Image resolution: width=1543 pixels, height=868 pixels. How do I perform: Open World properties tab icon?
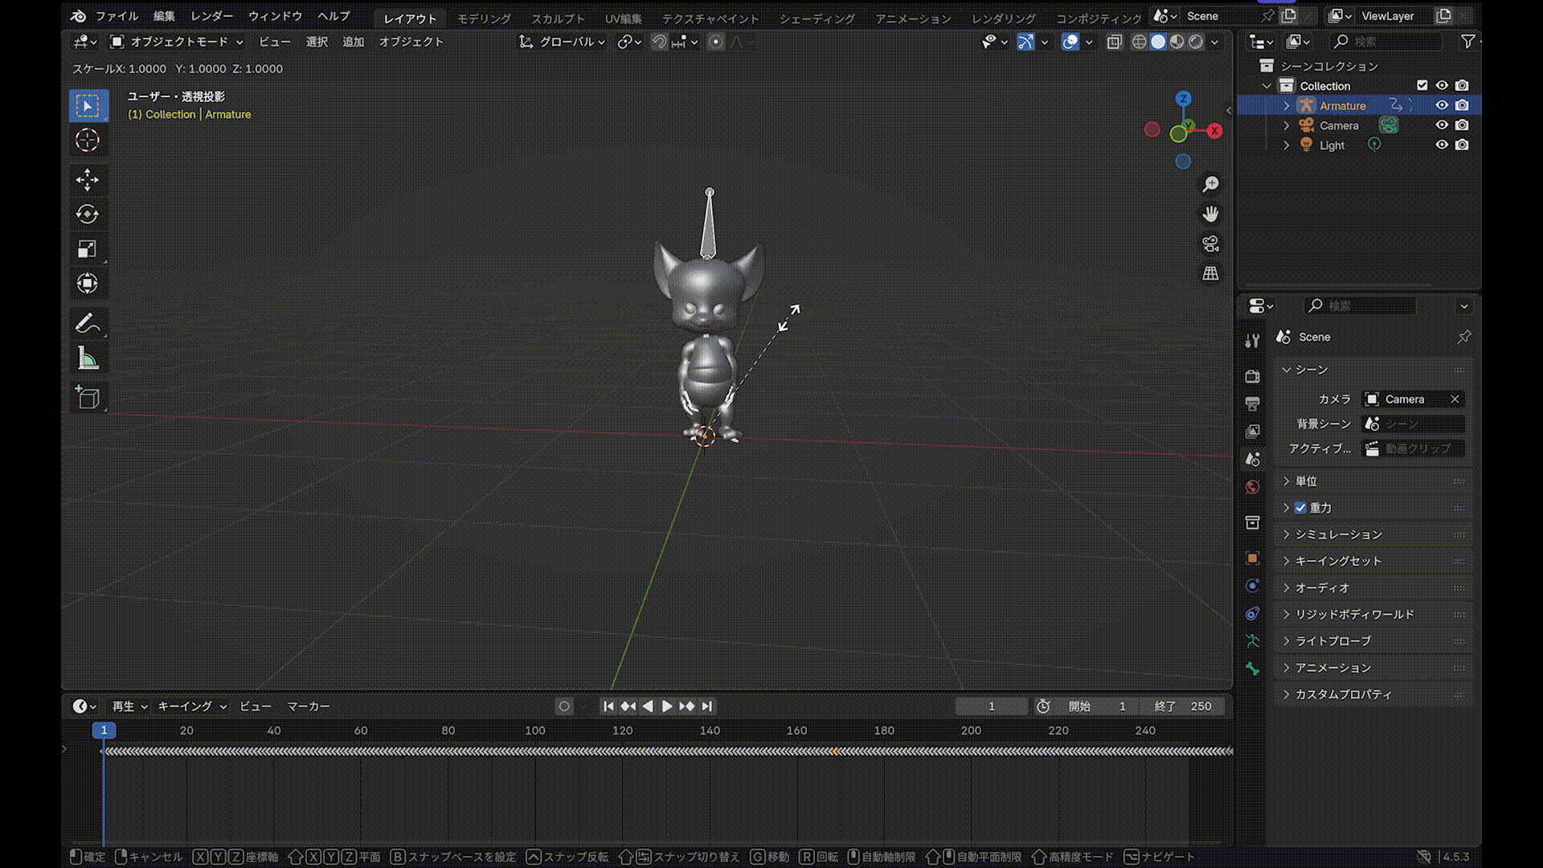pyautogui.click(x=1252, y=487)
